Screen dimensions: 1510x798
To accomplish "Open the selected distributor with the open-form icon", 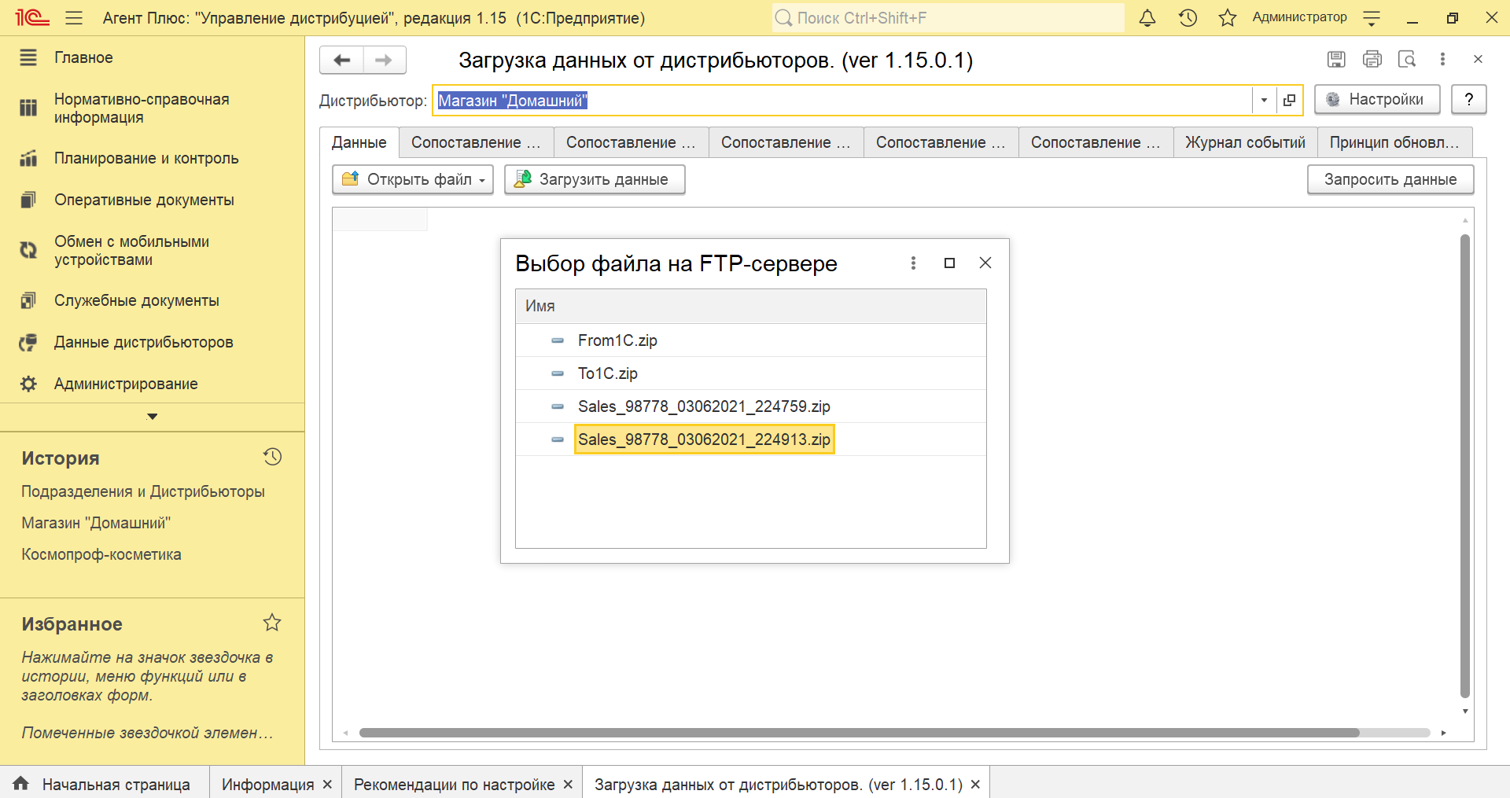I will [1289, 100].
